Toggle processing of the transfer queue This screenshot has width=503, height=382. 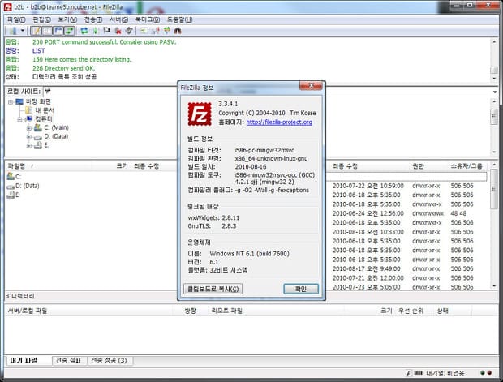coord(95,31)
